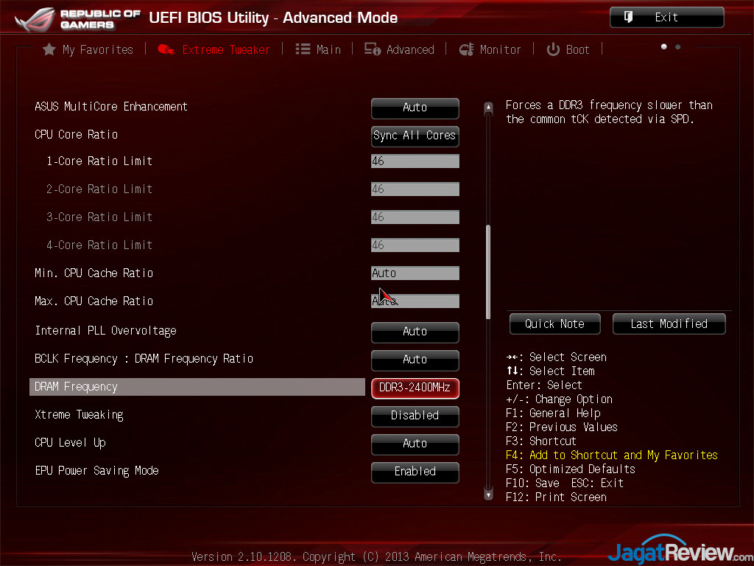
Task: Select BCLK Frequency : DRAM Frequency Ratio label
Action: point(144,359)
